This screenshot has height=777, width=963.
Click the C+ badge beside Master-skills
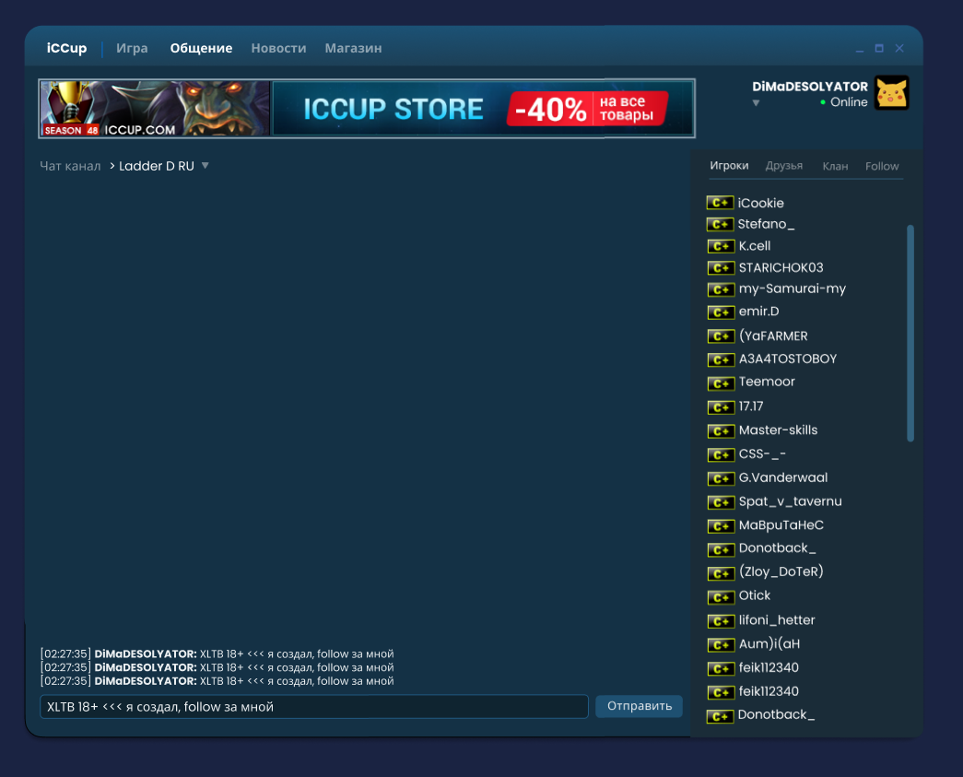[721, 430]
